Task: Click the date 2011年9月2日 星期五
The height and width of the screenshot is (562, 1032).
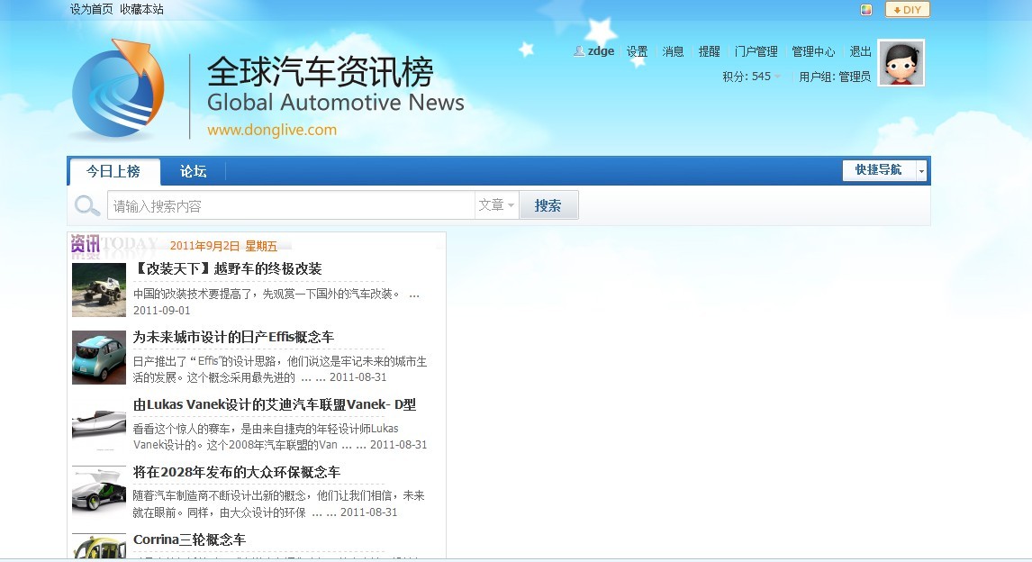Action: (x=223, y=246)
